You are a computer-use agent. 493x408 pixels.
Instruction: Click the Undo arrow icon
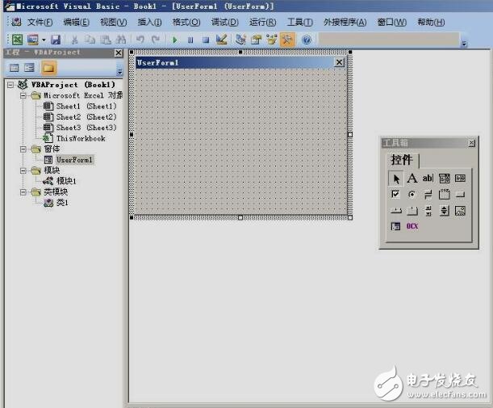pyautogui.click(x=140, y=40)
